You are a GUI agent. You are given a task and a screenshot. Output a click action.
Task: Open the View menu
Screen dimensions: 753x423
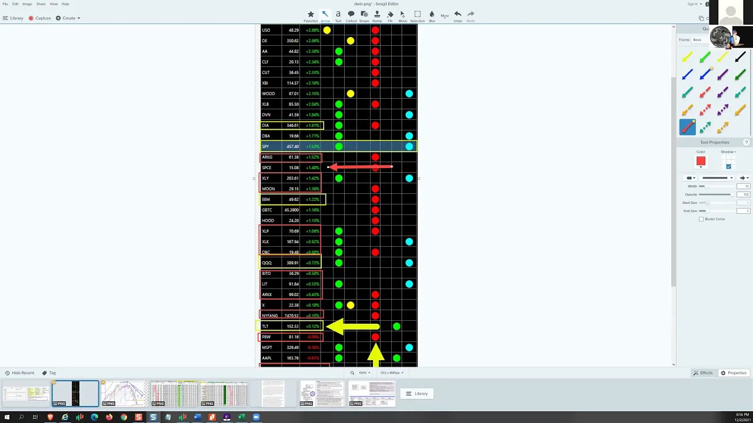coord(54,4)
